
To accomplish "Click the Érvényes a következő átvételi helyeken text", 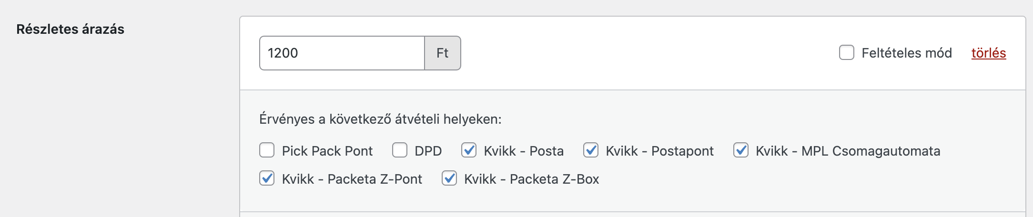I will pos(380,119).
